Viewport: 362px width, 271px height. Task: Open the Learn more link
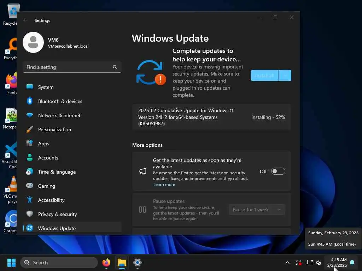pos(164,185)
